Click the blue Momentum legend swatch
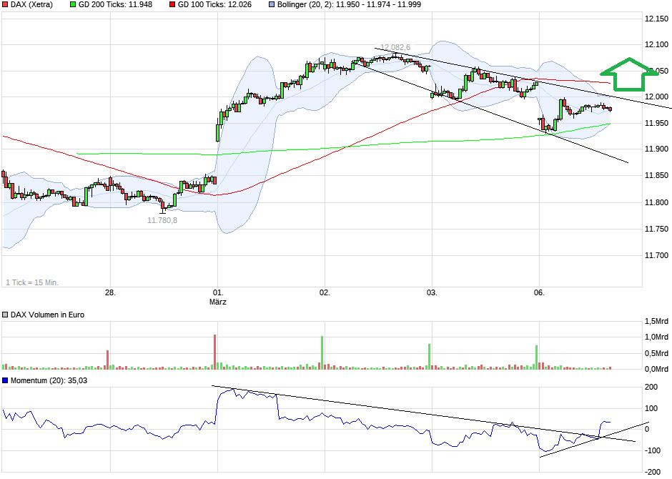672x479 pixels. pos(5,380)
